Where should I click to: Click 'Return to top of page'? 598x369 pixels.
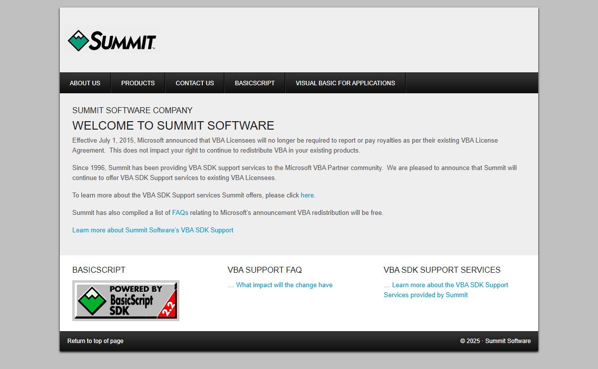coord(95,341)
